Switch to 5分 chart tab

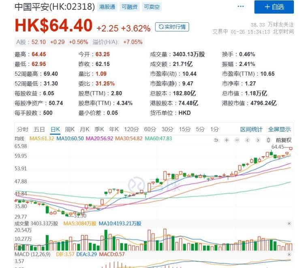tap(200, 129)
